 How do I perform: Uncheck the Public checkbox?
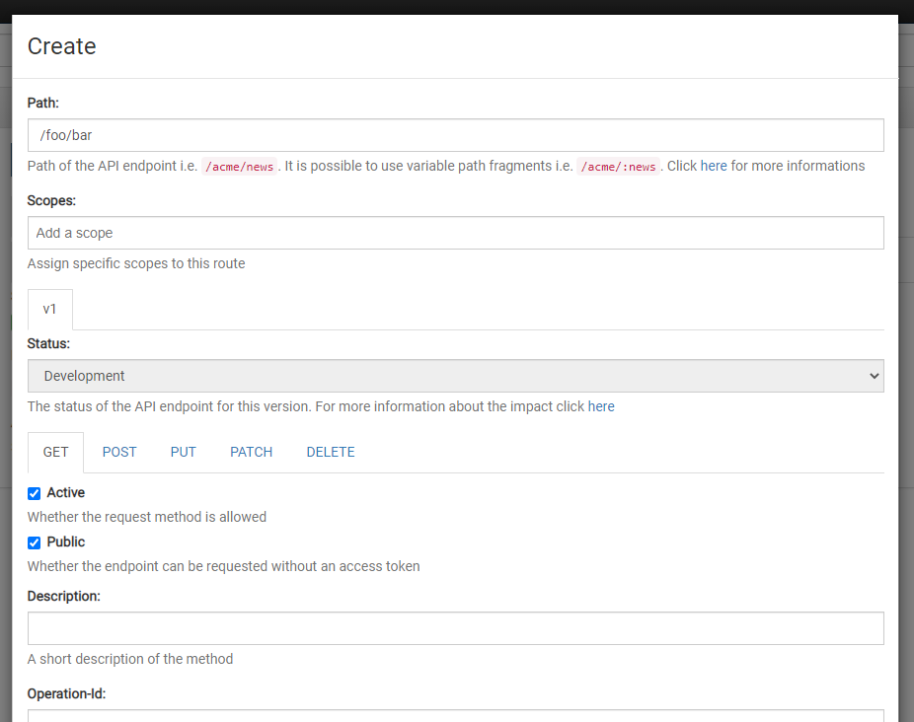coord(35,543)
